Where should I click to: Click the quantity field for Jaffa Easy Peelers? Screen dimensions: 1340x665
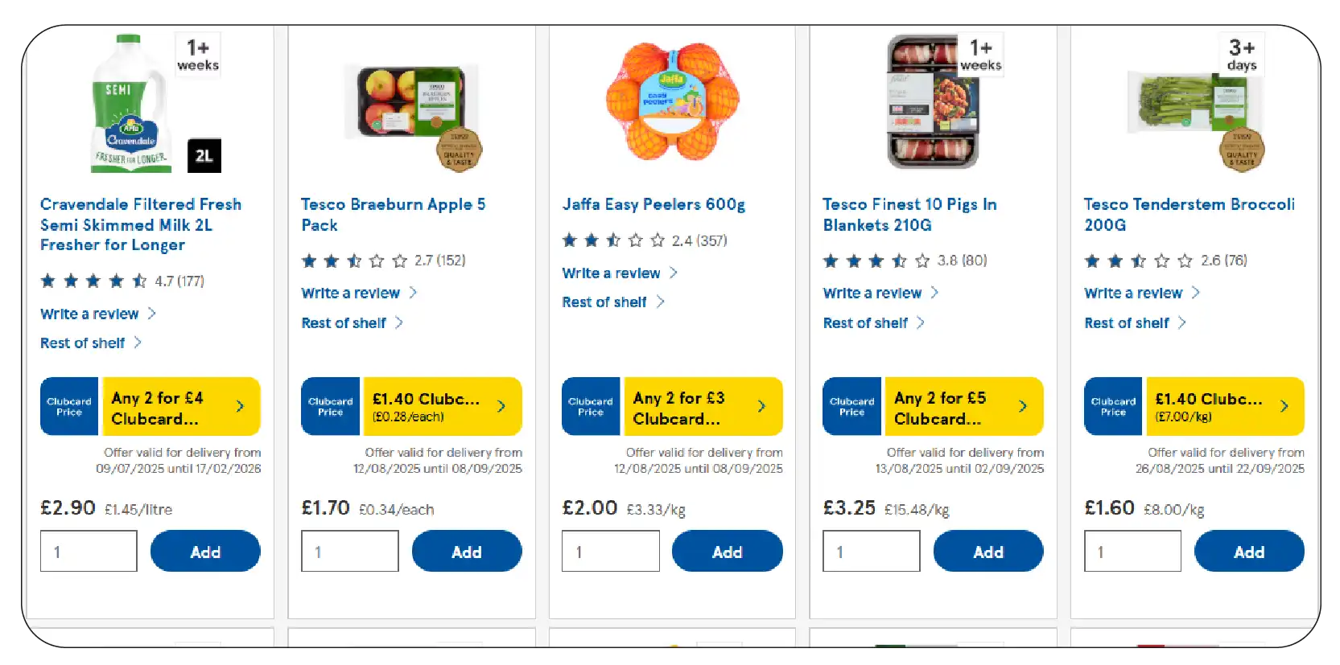(x=611, y=551)
